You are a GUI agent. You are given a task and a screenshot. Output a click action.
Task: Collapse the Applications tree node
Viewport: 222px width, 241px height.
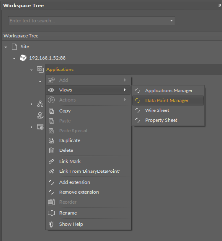(31, 70)
